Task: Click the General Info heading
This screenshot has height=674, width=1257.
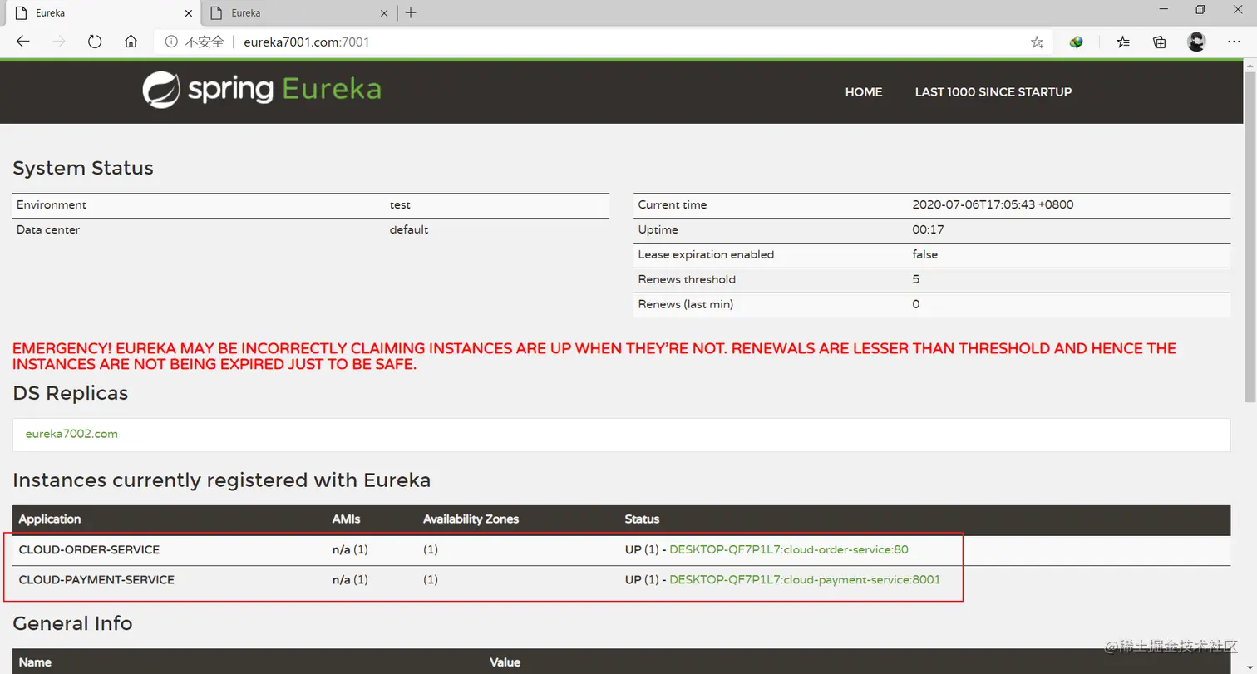Action: pyautogui.click(x=72, y=623)
